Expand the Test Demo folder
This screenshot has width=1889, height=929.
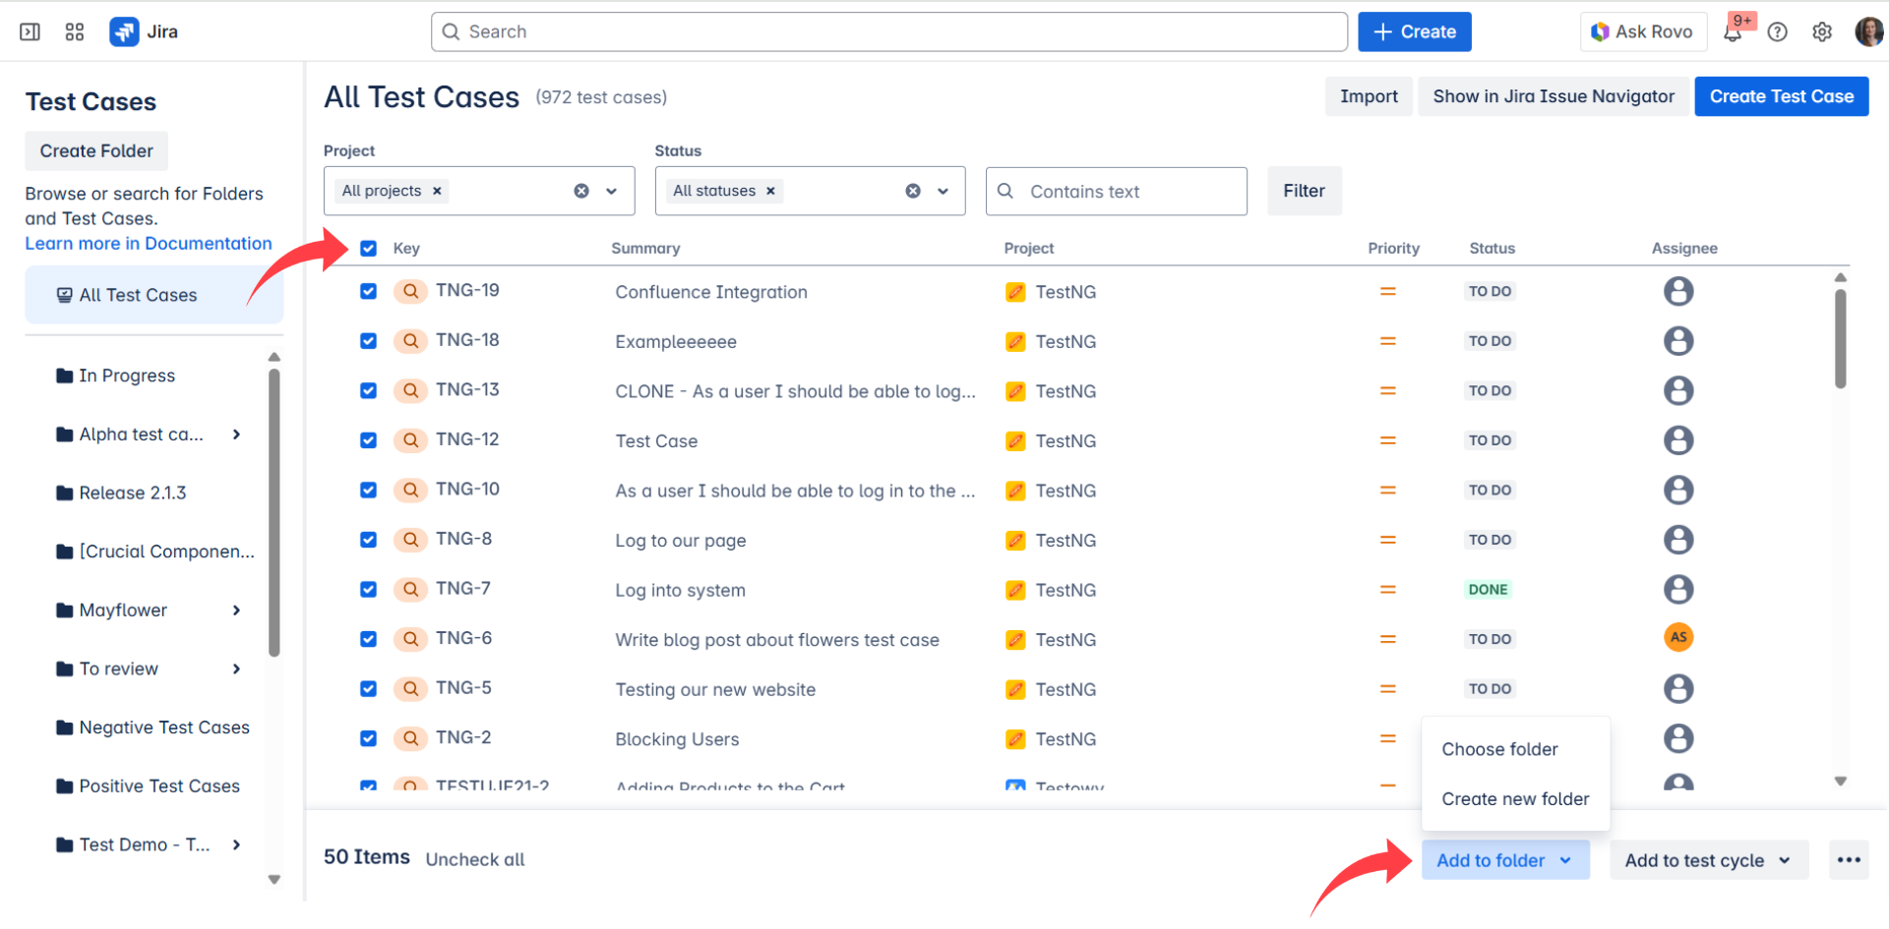click(236, 844)
